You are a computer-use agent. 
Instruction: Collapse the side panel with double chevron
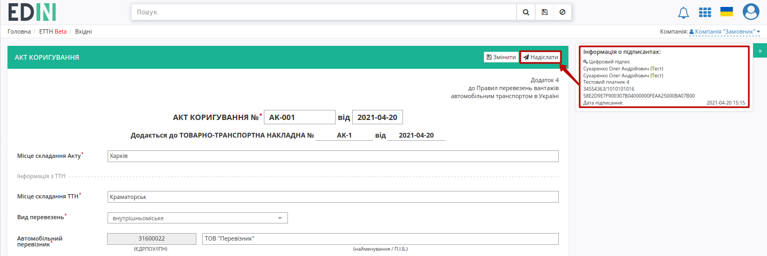pyautogui.click(x=760, y=51)
